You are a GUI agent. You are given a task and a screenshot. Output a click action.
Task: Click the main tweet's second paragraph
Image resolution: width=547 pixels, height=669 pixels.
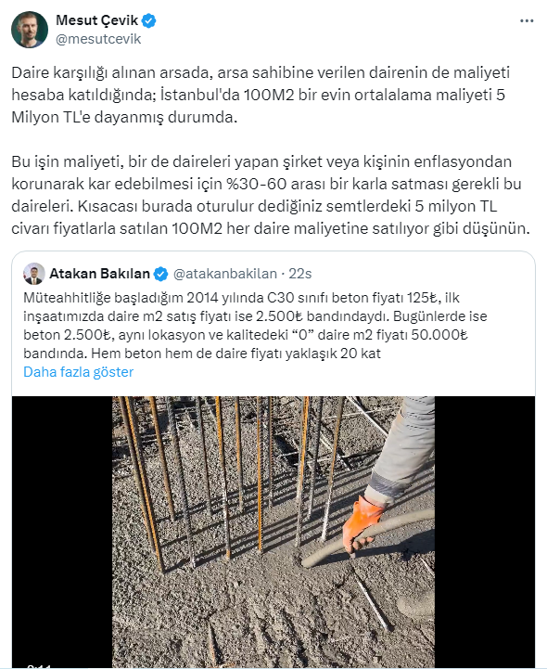271,195
